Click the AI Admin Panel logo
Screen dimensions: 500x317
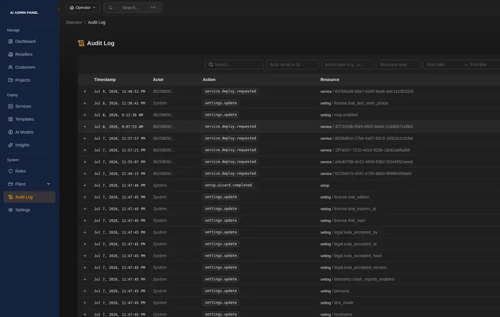24,12
